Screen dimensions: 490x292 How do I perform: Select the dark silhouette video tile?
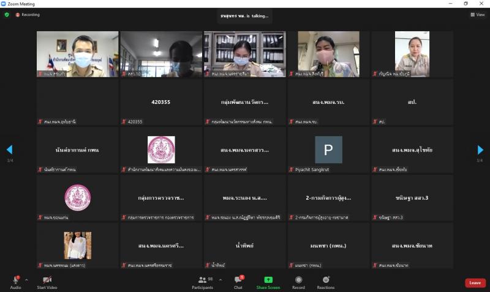tap(161, 54)
